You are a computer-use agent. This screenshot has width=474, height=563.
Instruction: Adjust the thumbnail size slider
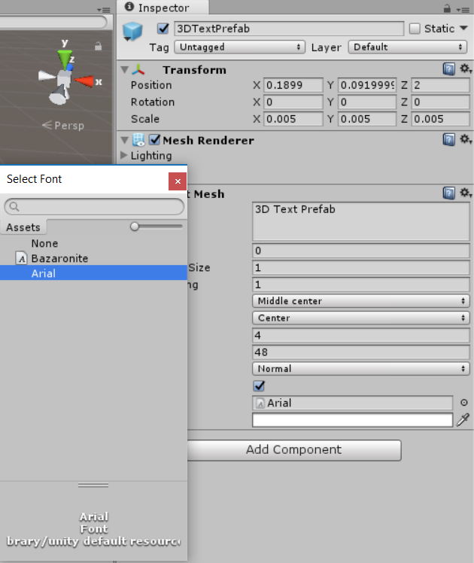[135, 227]
